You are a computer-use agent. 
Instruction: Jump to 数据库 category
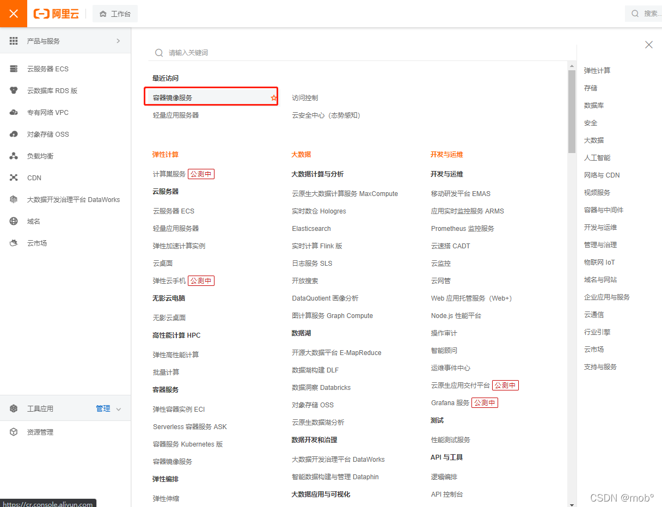click(594, 106)
